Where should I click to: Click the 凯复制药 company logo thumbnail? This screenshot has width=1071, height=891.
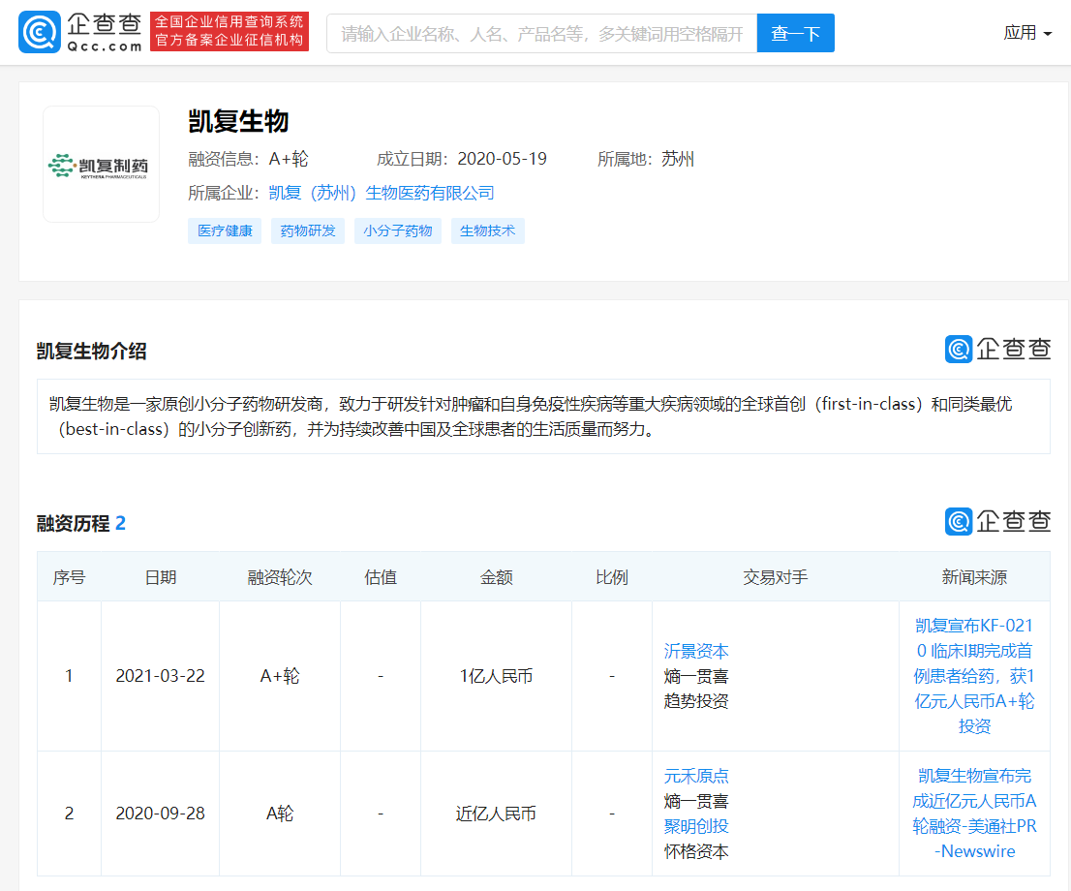coord(101,164)
